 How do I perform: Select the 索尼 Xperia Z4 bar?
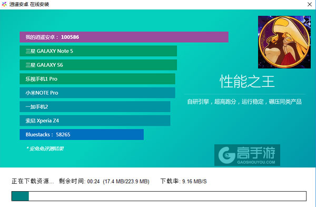95,121
